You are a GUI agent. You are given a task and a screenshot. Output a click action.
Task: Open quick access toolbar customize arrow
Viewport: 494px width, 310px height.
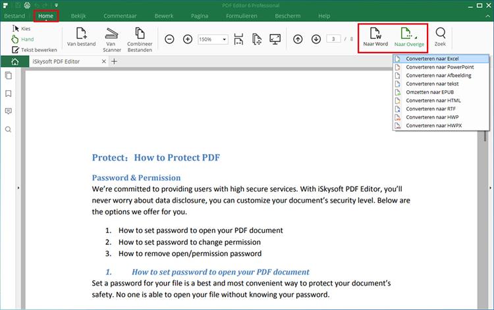pyautogui.click(x=56, y=5)
